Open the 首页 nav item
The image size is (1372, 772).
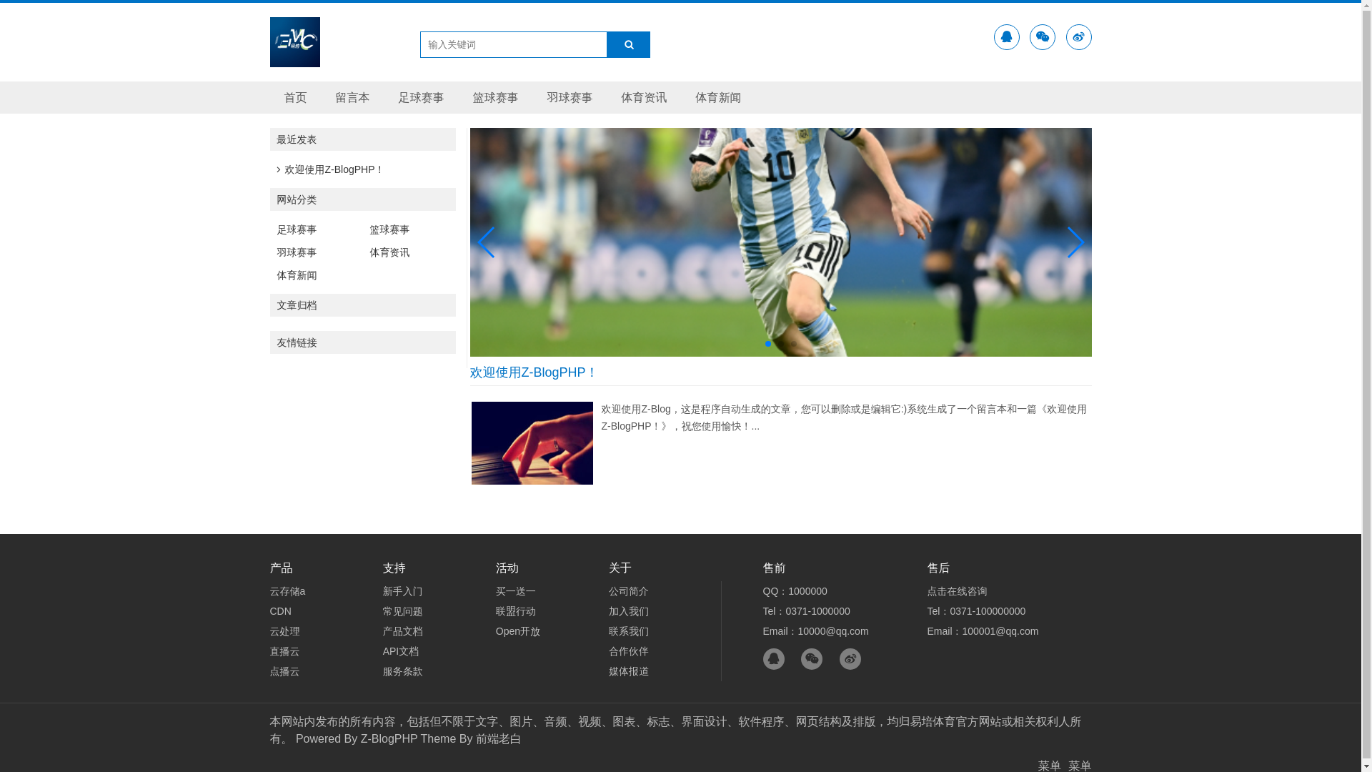point(295,97)
